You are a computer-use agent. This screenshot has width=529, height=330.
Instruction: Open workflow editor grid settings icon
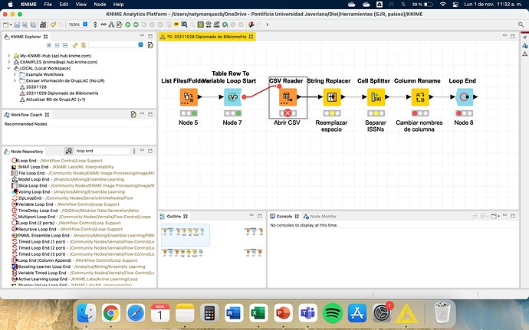[x=200, y=25]
